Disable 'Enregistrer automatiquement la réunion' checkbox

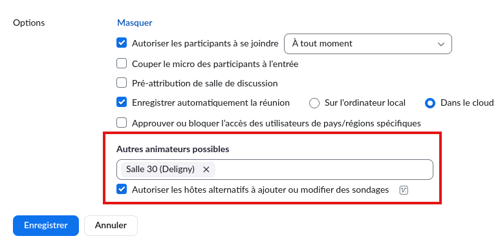tap(122, 103)
